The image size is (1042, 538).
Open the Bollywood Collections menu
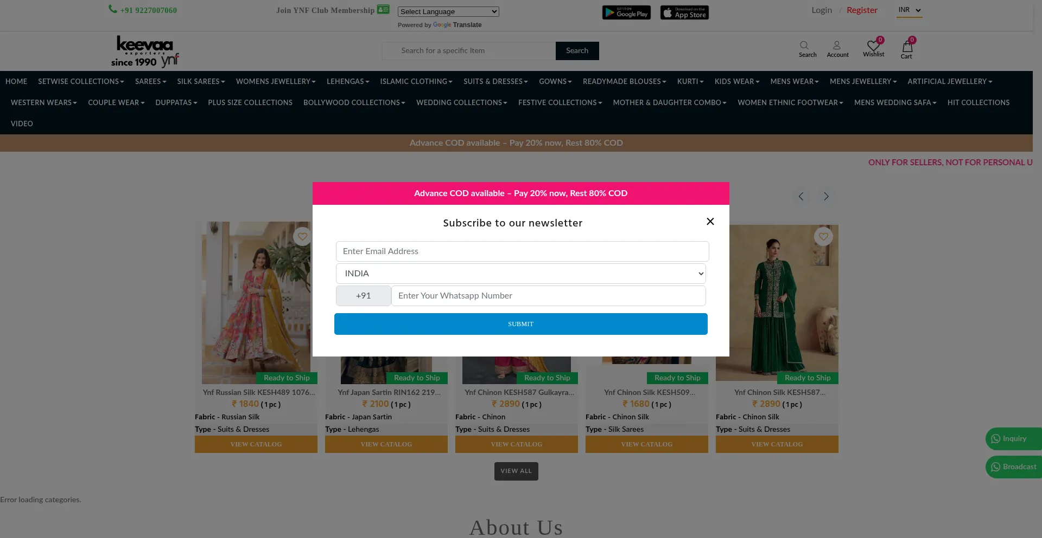coord(354,102)
